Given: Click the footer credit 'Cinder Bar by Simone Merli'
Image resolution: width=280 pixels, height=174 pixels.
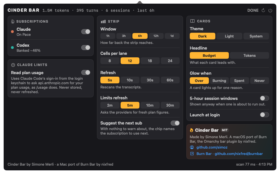Looking at the screenshot, I should coord(31,164).
